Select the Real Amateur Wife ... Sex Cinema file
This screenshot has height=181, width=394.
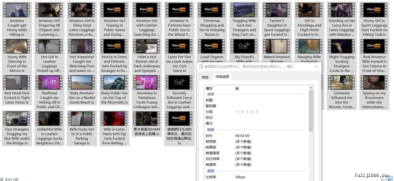point(374,56)
